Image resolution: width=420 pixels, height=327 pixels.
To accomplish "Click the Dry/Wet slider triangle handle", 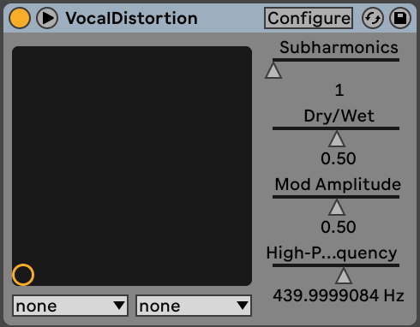I will pos(337,139).
